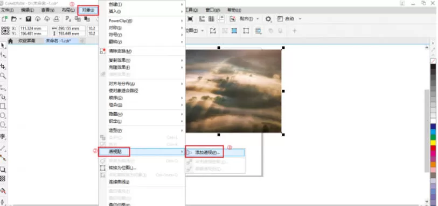Select the Zoom magnifier tool
The image size is (438, 206).
click(x=3, y=76)
